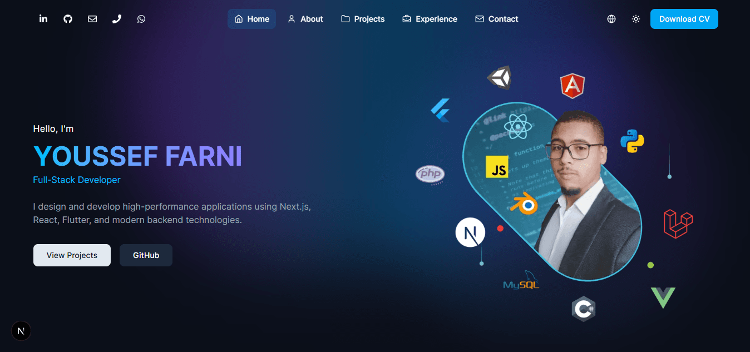This screenshot has height=352, width=750.
Task: Click the phone icon
Action: (x=116, y=18)
